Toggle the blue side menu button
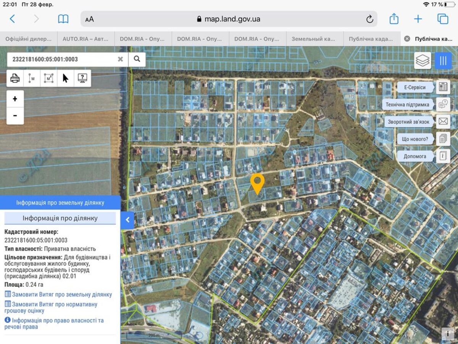The image size is (458, 344). 443,60
